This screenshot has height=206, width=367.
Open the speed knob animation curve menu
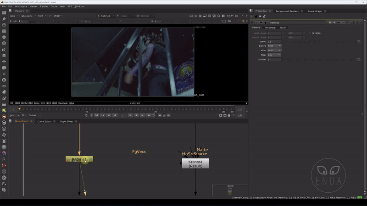point(358,41)
